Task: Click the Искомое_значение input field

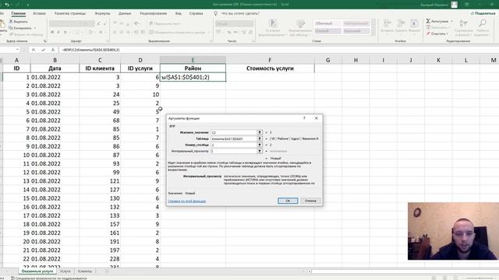Action: coord(234,132)
